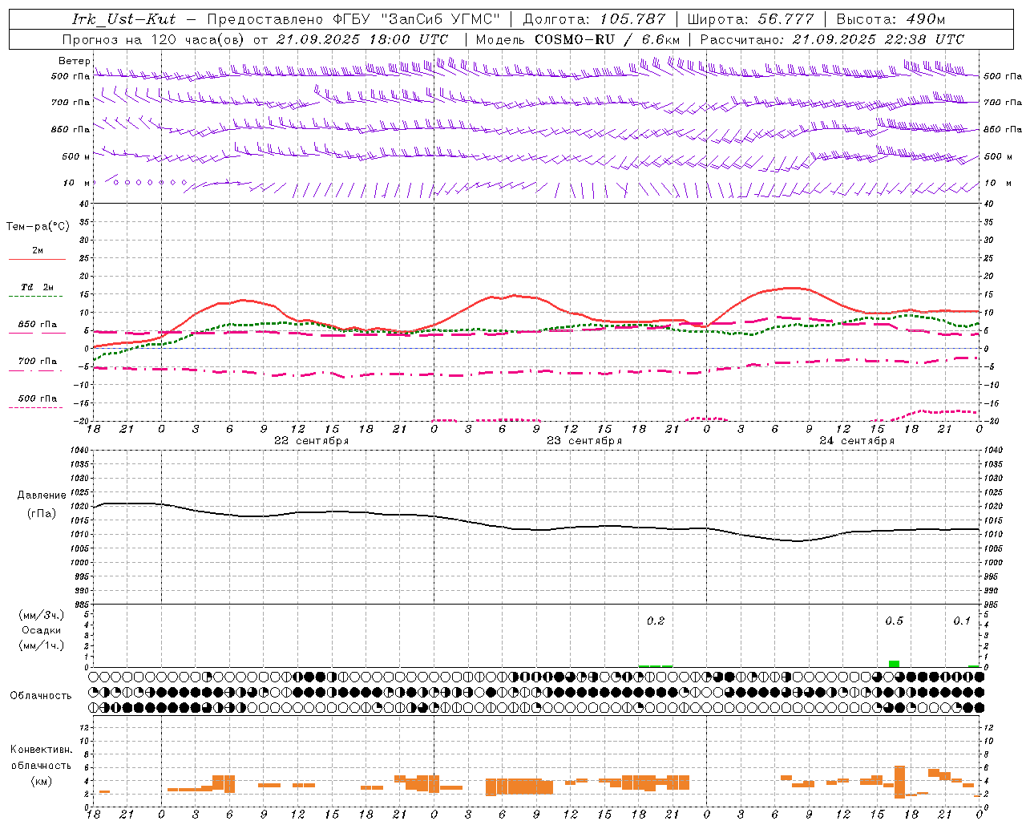Select the date label 23 сентября
Image resolution: width=1026 pixels, height=821 pixels.
point(584,441)
